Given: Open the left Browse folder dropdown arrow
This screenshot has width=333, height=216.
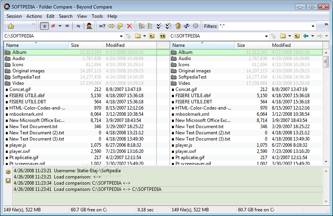Looking at the screenshot, I should [x=144, y=36].
